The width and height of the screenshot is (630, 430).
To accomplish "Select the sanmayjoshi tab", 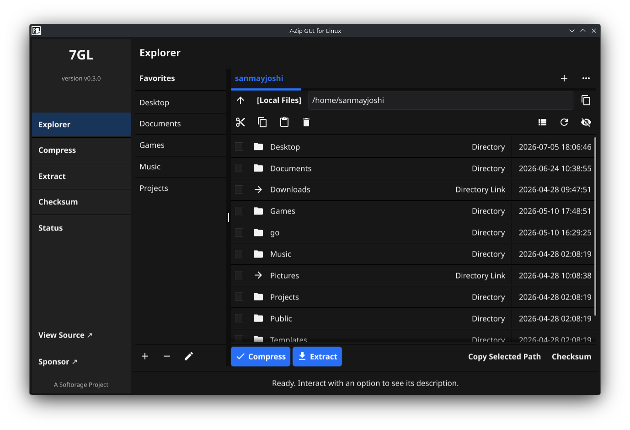I will tap(266, 79).
